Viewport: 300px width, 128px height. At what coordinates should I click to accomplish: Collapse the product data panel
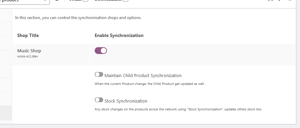[x=290, y=0]
